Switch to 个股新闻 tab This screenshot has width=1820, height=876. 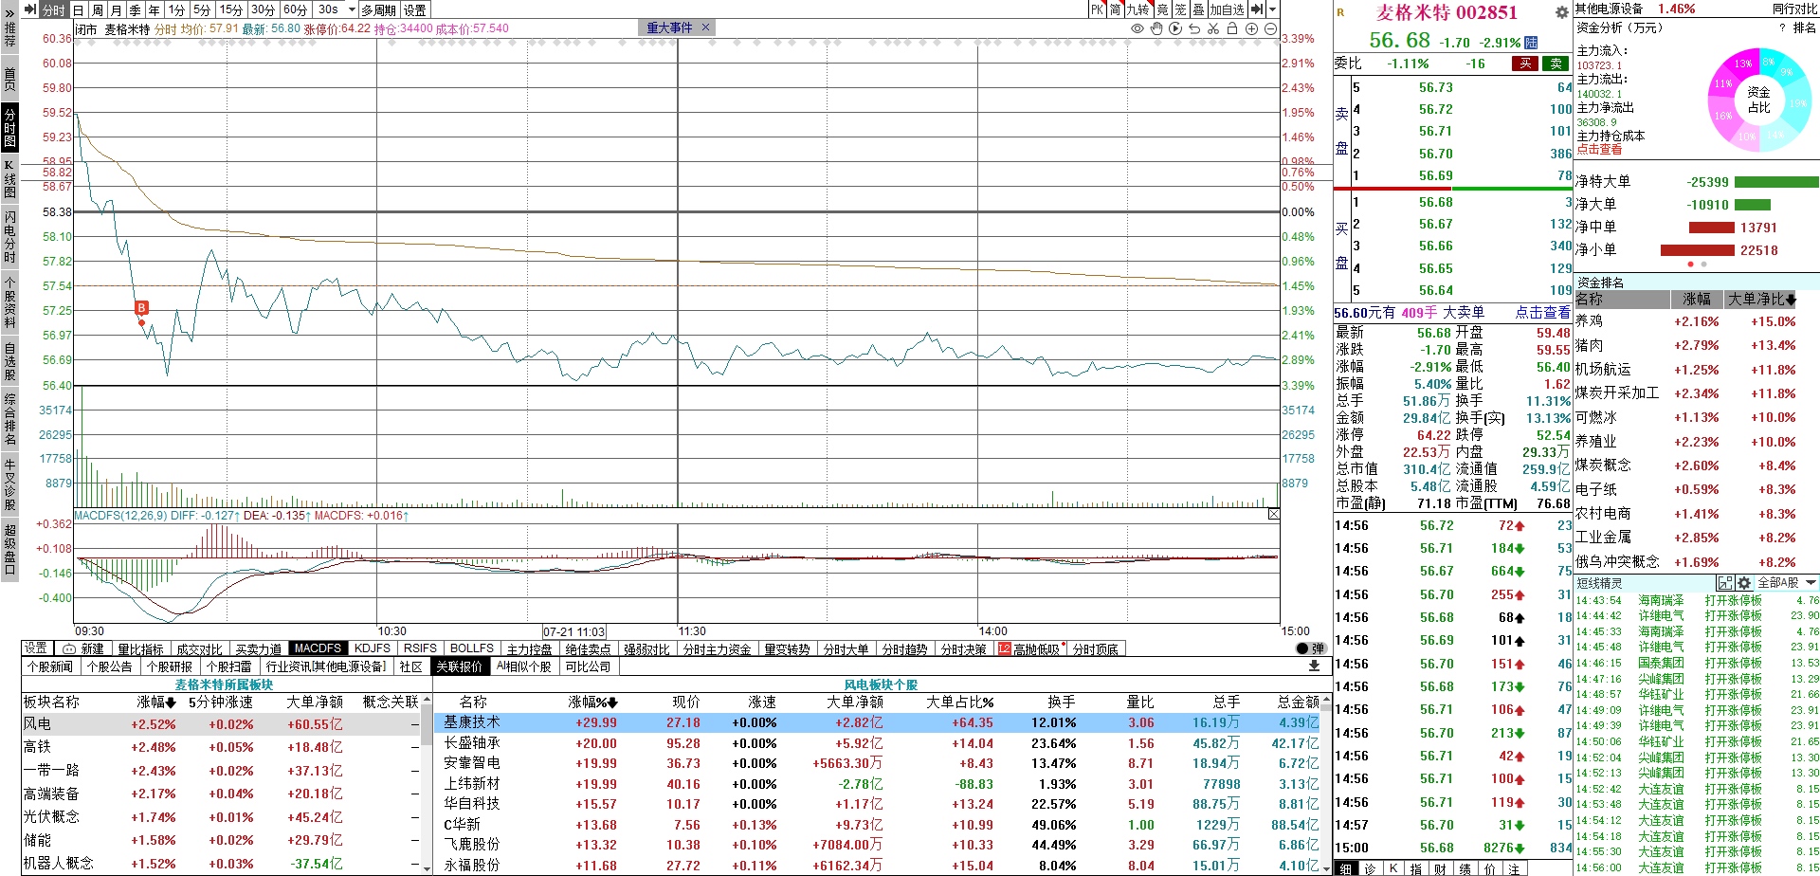pos(50,666)
